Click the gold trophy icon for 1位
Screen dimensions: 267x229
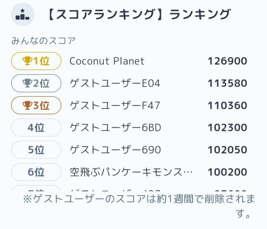click(x=27, y=61)
